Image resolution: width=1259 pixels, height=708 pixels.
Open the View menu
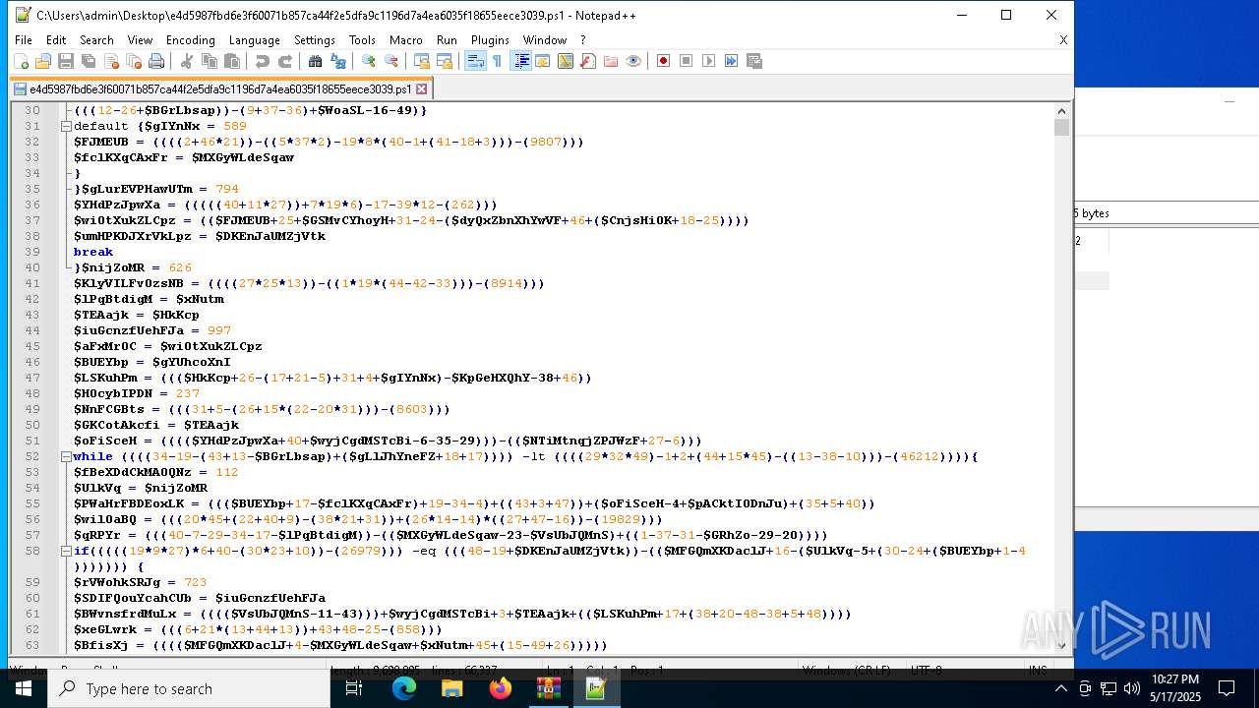point(140,40)
